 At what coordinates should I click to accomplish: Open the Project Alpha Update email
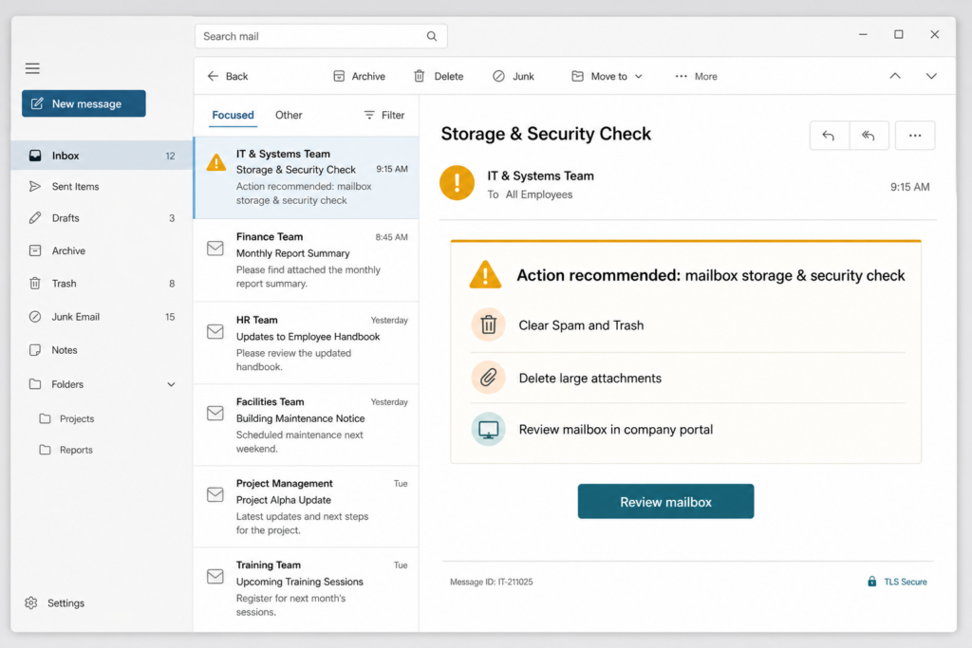(x=307, y=507)
